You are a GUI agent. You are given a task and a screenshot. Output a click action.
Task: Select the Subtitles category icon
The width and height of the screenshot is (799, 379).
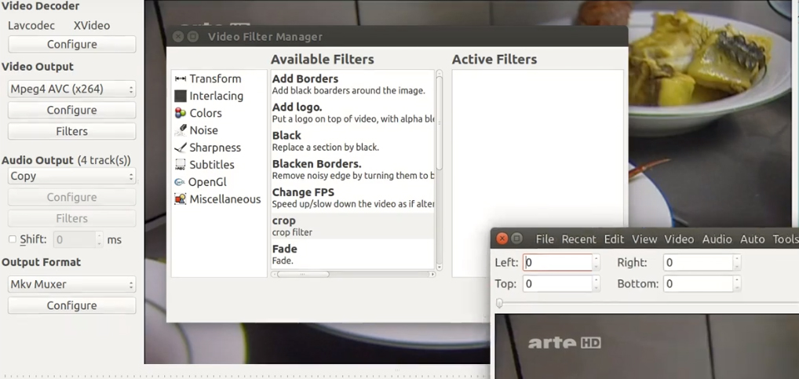tap(181, 165)
